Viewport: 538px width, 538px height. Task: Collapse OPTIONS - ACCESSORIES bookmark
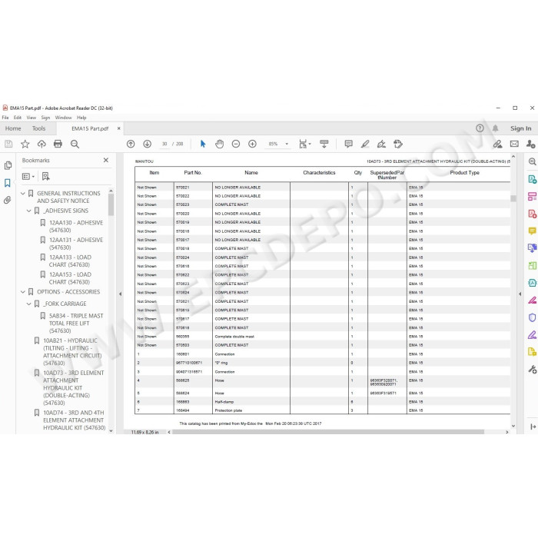click(x=23, y=292)
